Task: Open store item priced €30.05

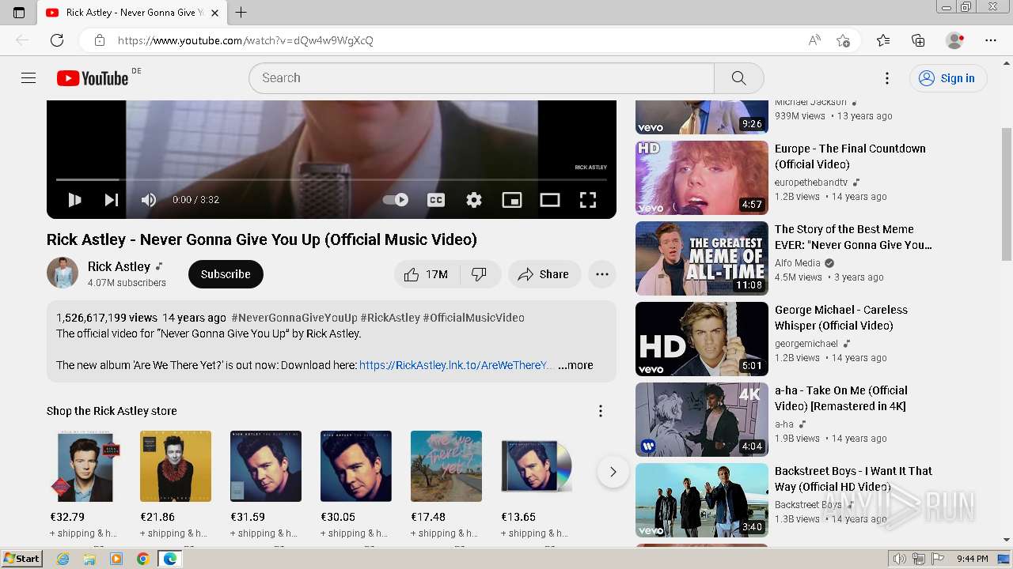Action: 356,466
